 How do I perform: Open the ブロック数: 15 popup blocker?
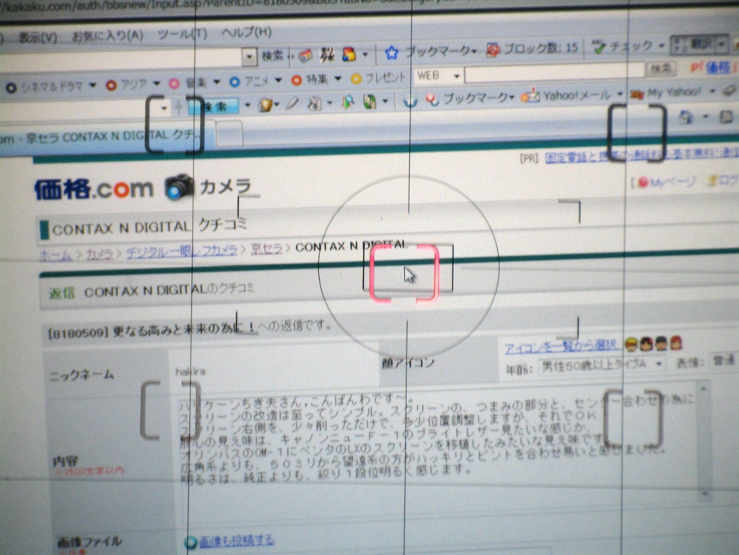point(532,48)
